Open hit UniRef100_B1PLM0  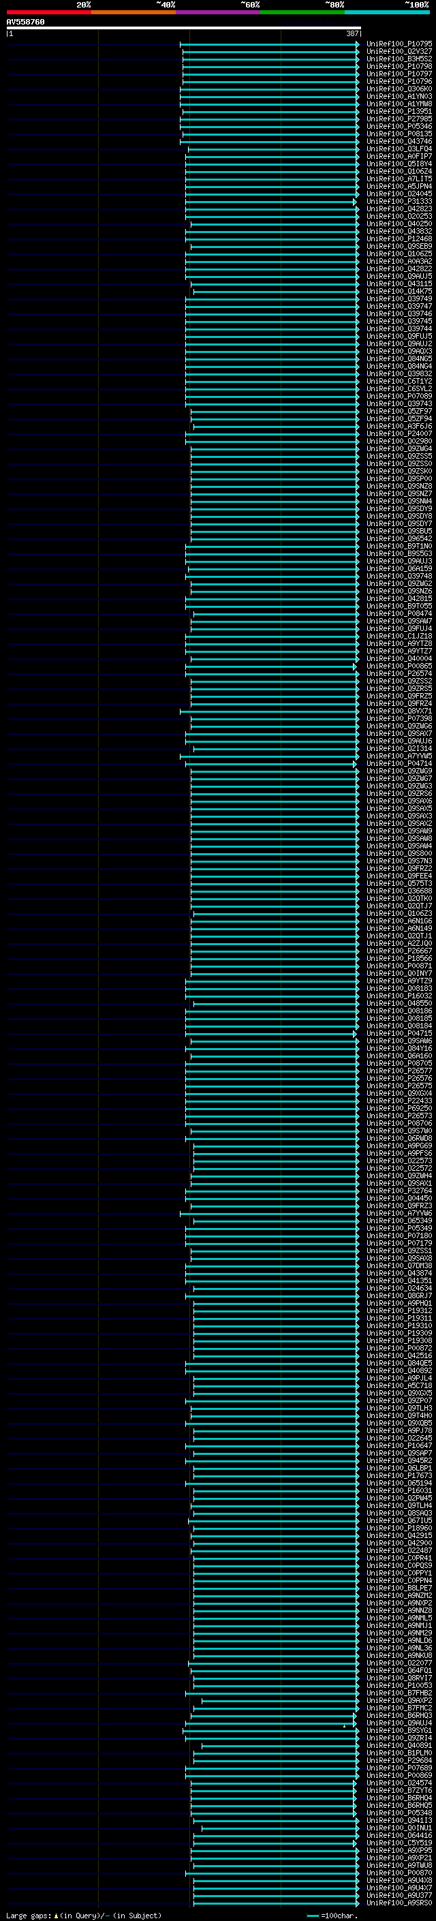(399, 1753)
